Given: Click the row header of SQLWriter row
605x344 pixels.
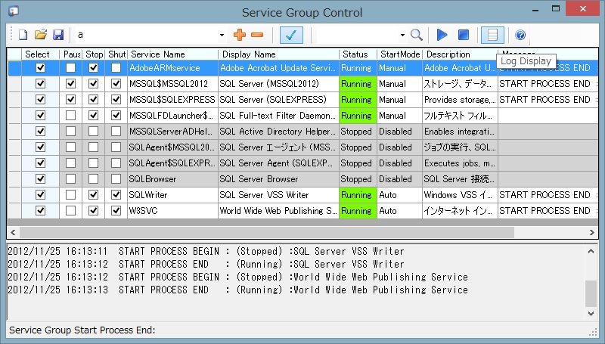Looking at the screenshot, I should (14, 195).
